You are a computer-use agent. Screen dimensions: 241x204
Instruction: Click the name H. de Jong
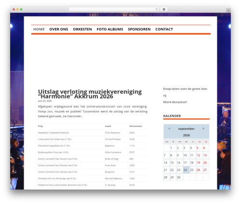click(x=110, y=185)
